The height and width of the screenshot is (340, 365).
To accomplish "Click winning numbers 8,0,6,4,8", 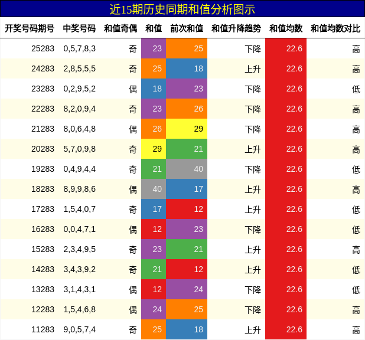I will (x=79, y=129).
